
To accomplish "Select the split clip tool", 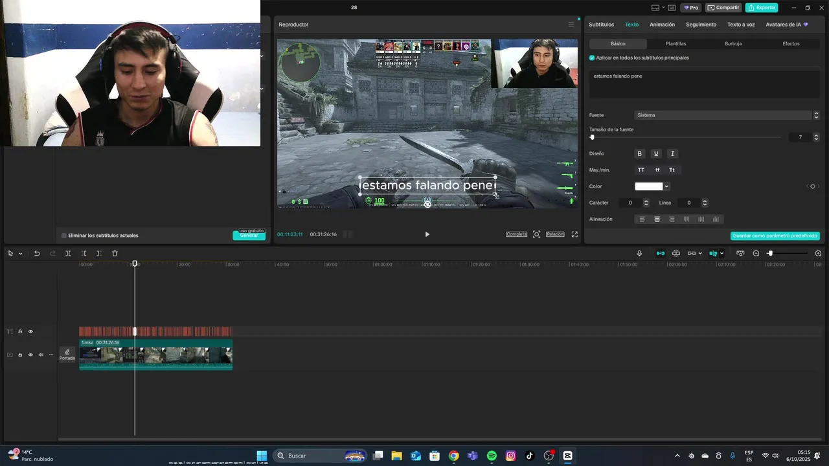I will coord(68,253).
